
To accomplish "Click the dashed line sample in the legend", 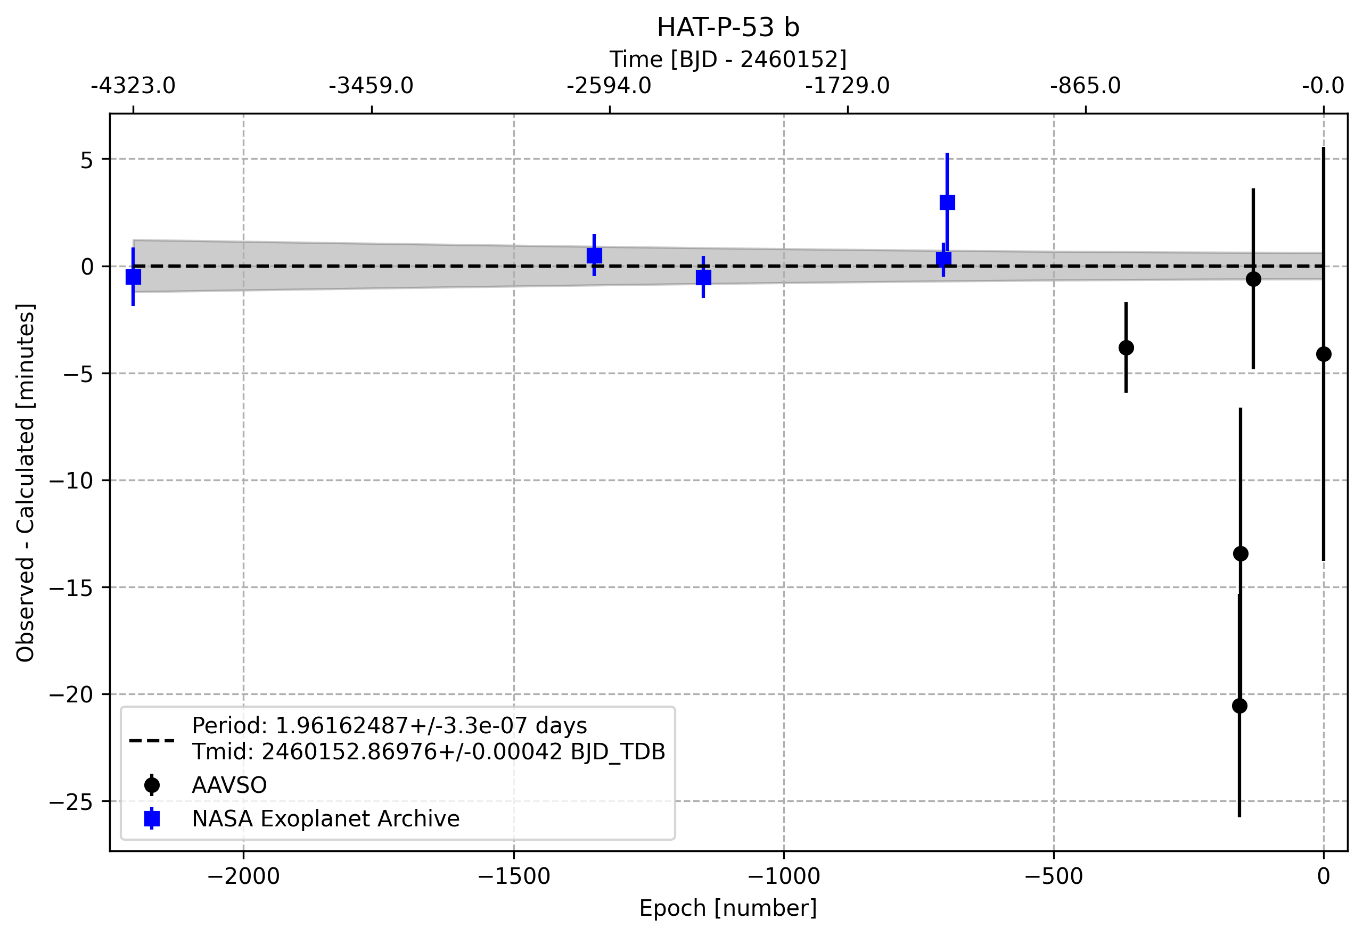I will [151, 741].
